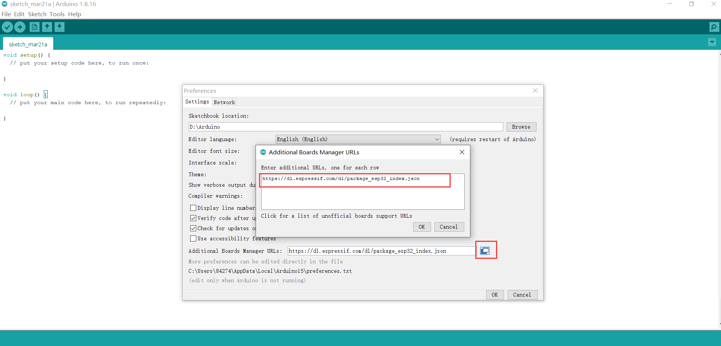721x346 pixels.
Task: Click the Additional Boards URLs window icon
Action: (485, 251)
